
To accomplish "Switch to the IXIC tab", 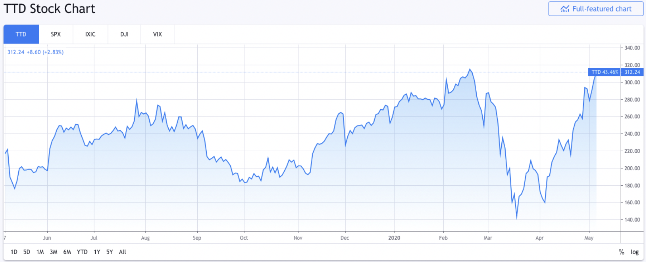I will [x=91, y=34].
